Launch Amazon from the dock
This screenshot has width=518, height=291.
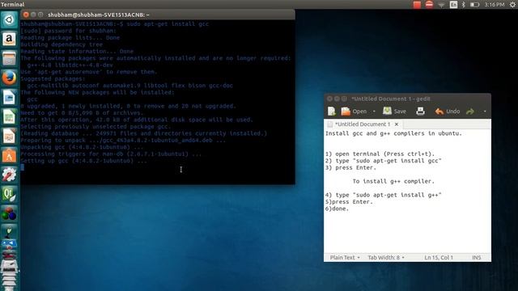[x=9, y=40]
